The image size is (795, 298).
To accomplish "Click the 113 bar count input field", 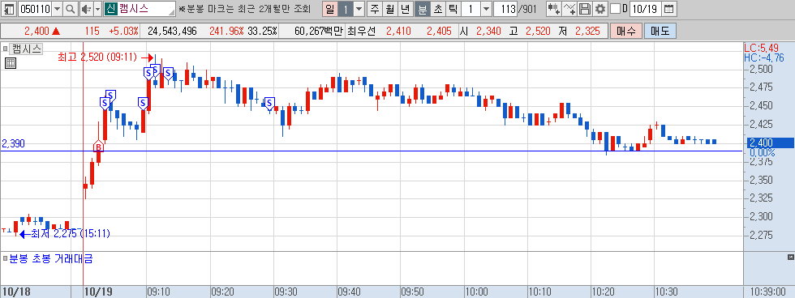I will (x=505, y=9).
